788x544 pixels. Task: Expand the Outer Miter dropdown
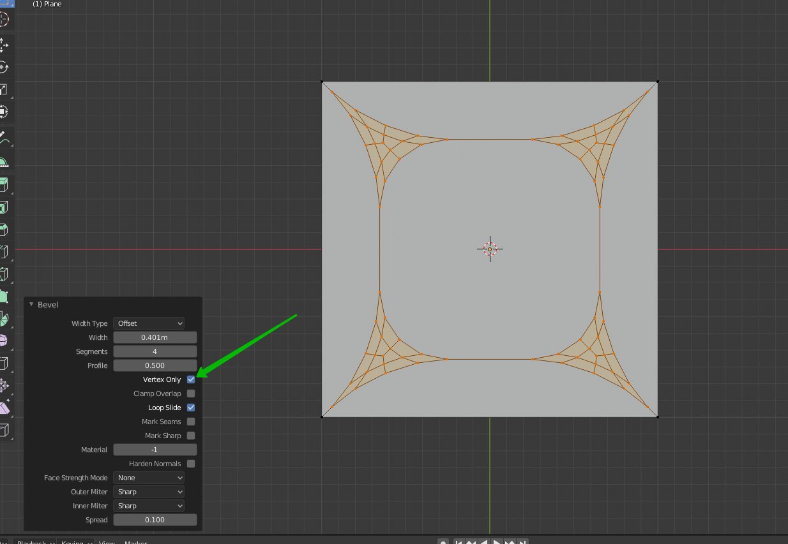[x=149, y=492]
